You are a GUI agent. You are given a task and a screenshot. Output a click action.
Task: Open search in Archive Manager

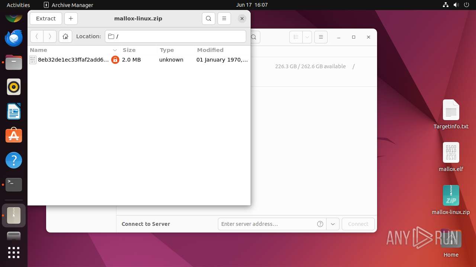[209, 19]
